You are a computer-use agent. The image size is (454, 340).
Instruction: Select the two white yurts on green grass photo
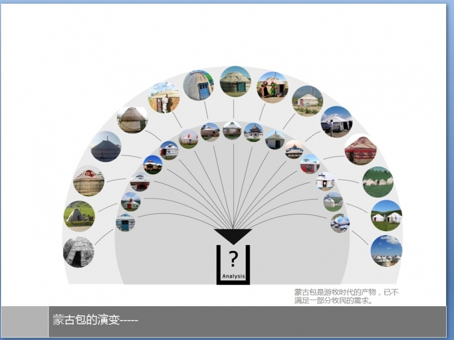coord(387,215)
